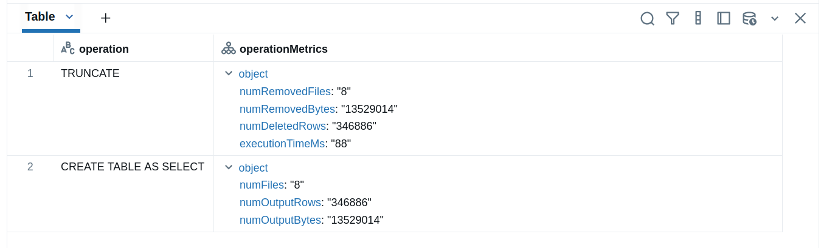This screenshot has width=835, height=248.
Task: Click the database with clock icon
Action: [x=749, y=18]
